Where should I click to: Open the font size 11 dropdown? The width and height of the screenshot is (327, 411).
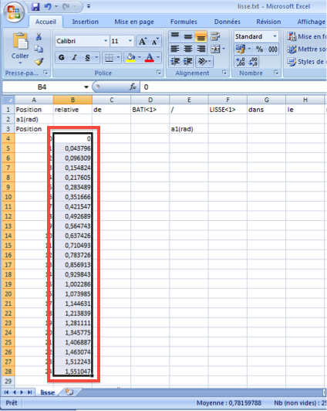[x=130, y=41]
